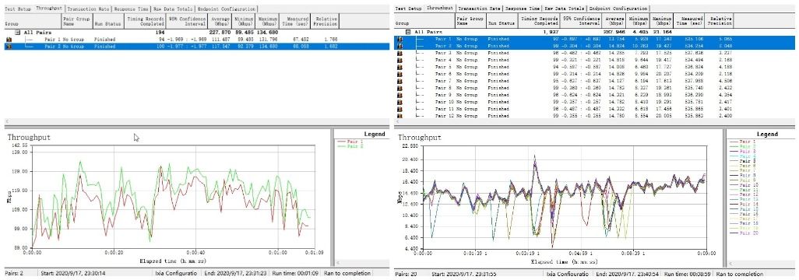
Task: Open Transaction Rate tab in right window
Action: (480, 9)
